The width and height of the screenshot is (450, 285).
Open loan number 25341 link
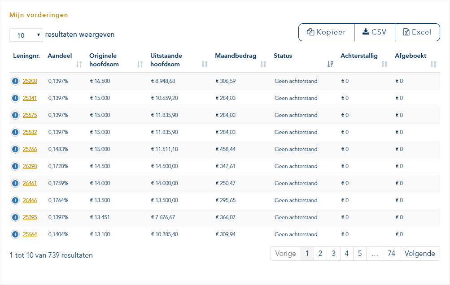pos(30,98)
